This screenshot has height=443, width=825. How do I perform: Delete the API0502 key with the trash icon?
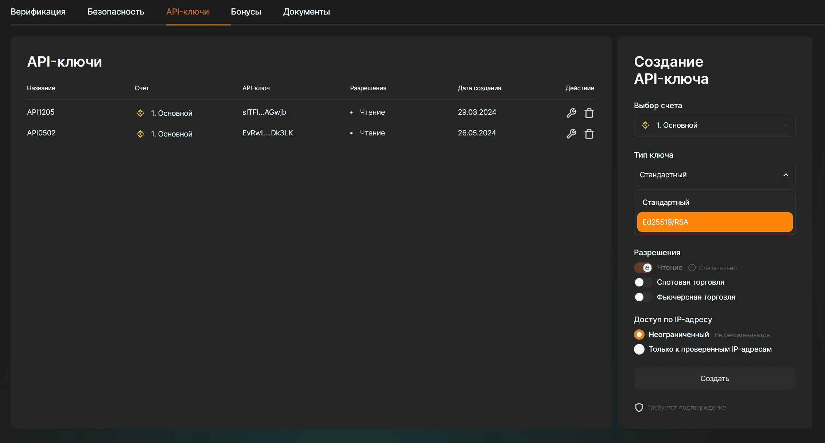(x=589, y=134)
